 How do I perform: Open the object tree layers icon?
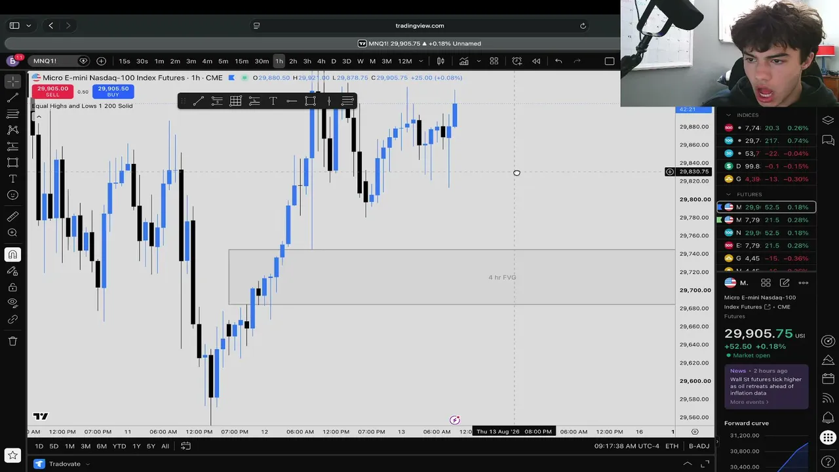pos(828,121)
